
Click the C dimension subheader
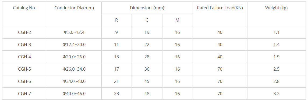point(147,20)
